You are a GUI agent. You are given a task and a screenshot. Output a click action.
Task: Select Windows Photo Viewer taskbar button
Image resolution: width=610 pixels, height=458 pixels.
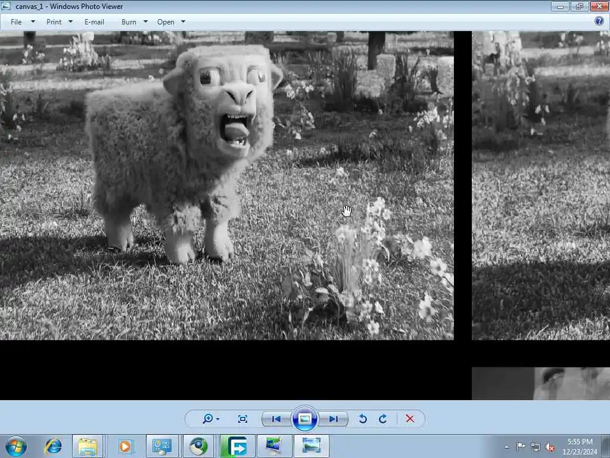pyautogui.click(x=311, y=446)
